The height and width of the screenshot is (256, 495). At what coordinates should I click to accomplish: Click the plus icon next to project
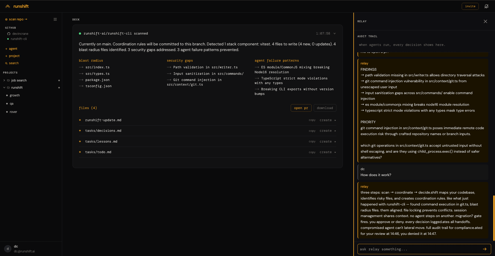click(x=6, y=56)
